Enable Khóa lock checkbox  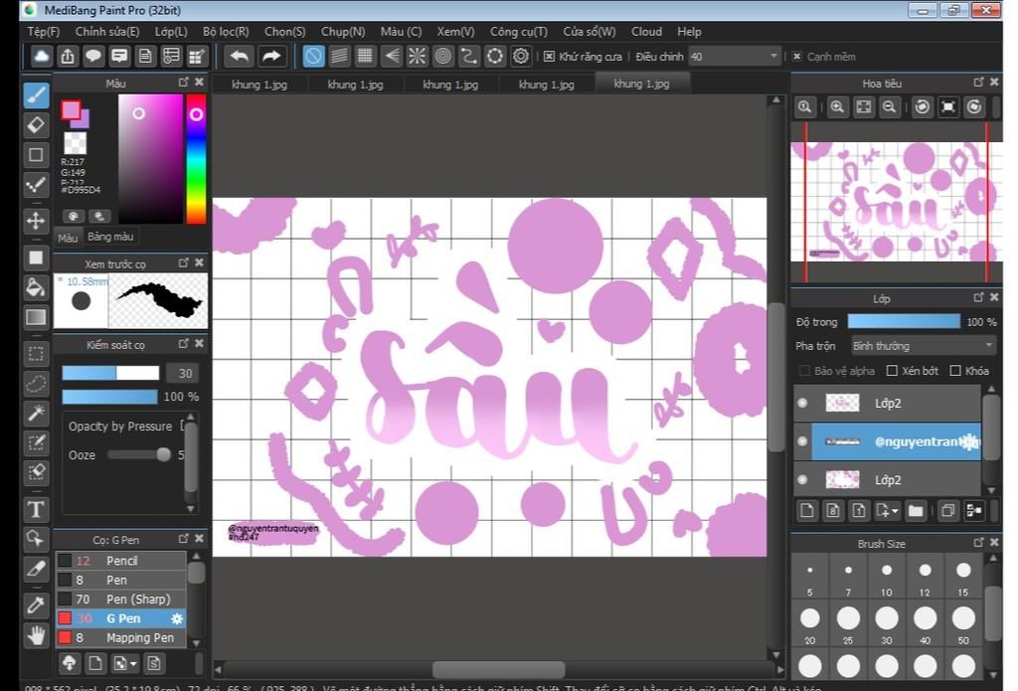click(955, 370)
